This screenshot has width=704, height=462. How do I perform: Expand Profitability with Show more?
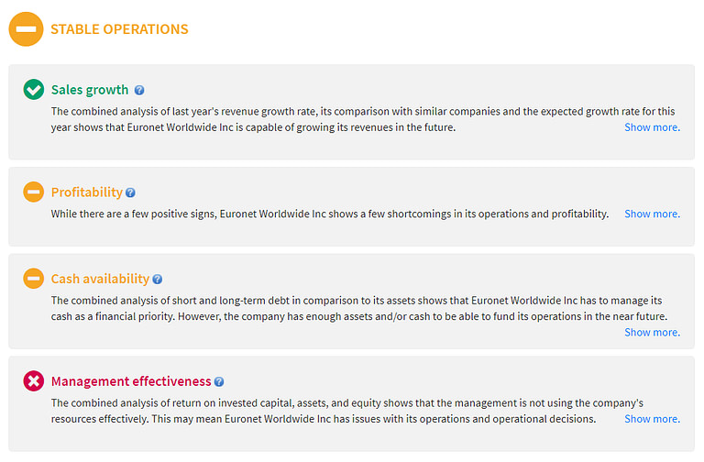pos(652,214)
